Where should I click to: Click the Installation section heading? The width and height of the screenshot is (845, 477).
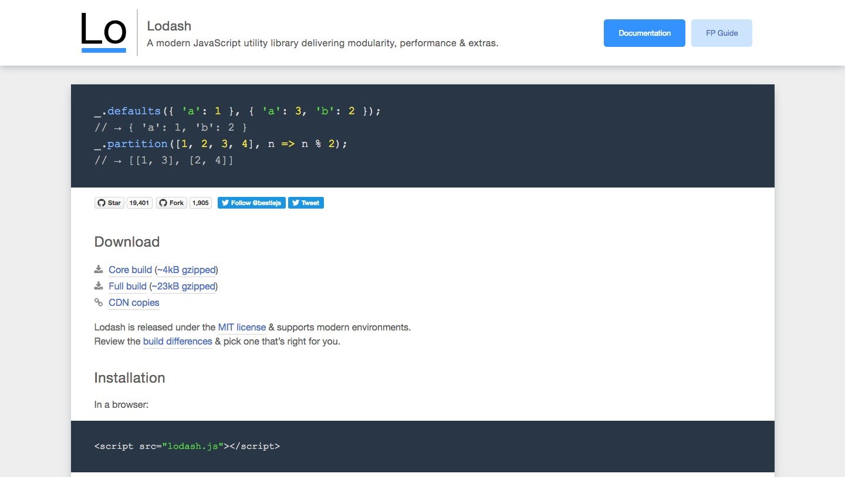coord(130,378)
